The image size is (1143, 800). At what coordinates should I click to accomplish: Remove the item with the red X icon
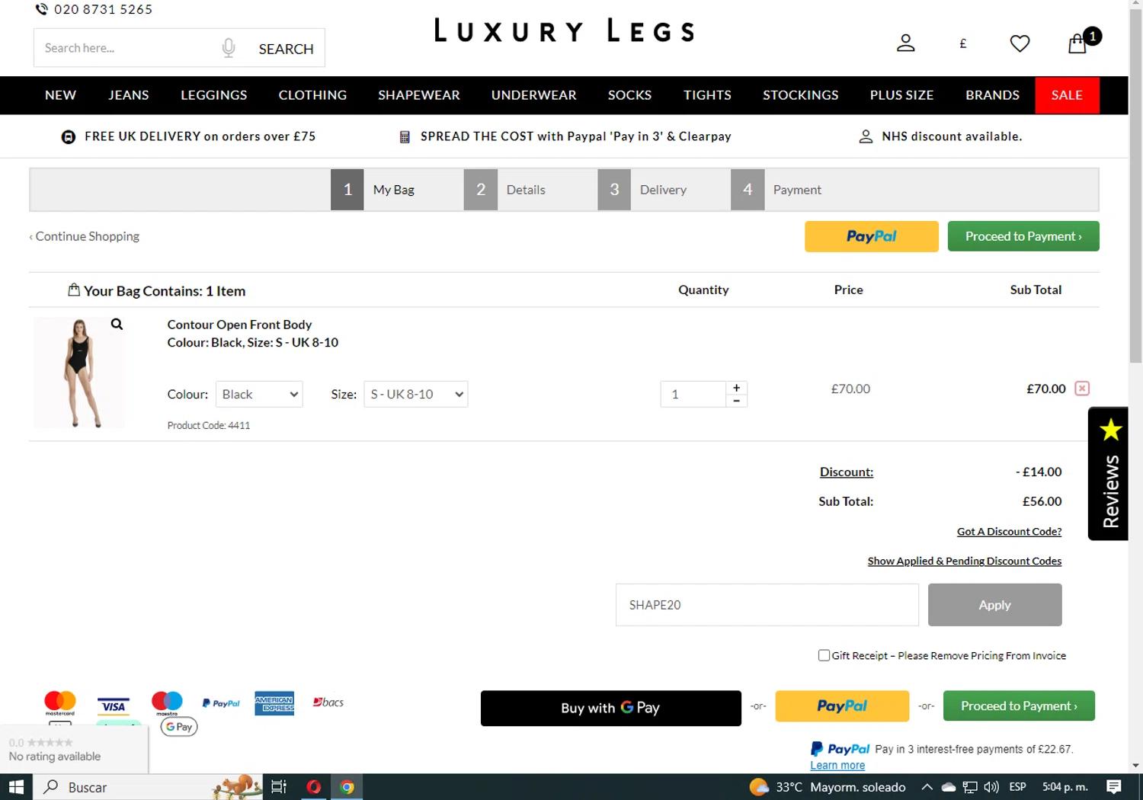click(x=1081, y=389)
